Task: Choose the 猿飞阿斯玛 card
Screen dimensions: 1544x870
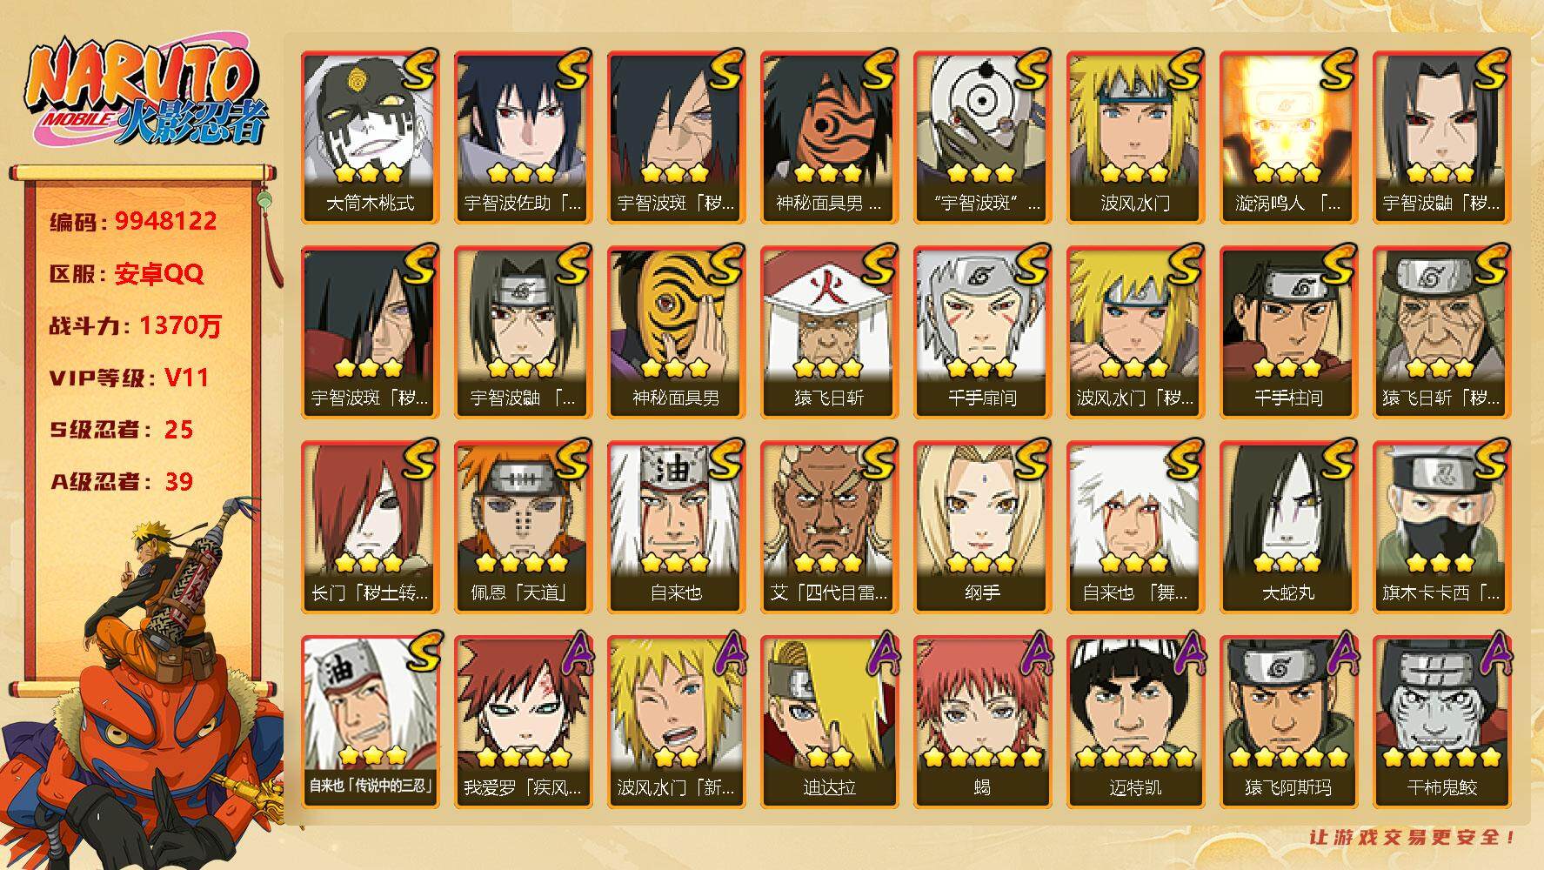Action: (1288, 722)
